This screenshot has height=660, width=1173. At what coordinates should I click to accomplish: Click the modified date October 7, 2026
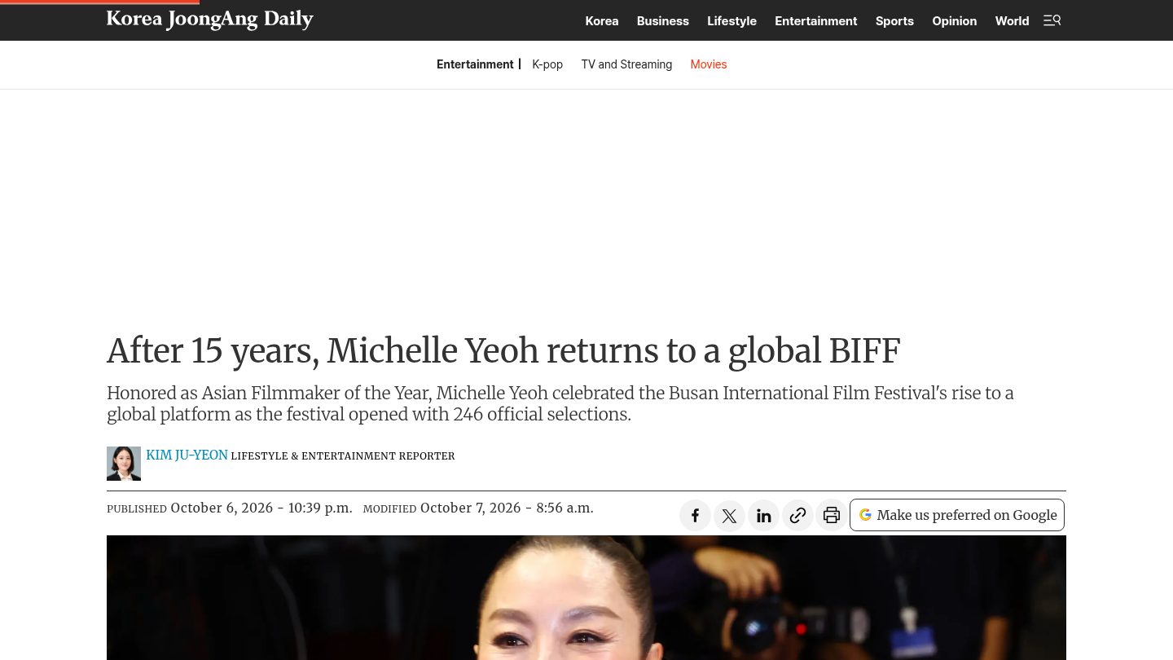click(x=507, y=508)
